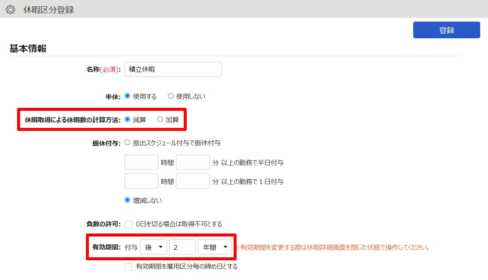This screenshot has width=488, height=280.
Task: Check 0日を切る場合は取得不可とする checkbox
Action: [128, 224]
